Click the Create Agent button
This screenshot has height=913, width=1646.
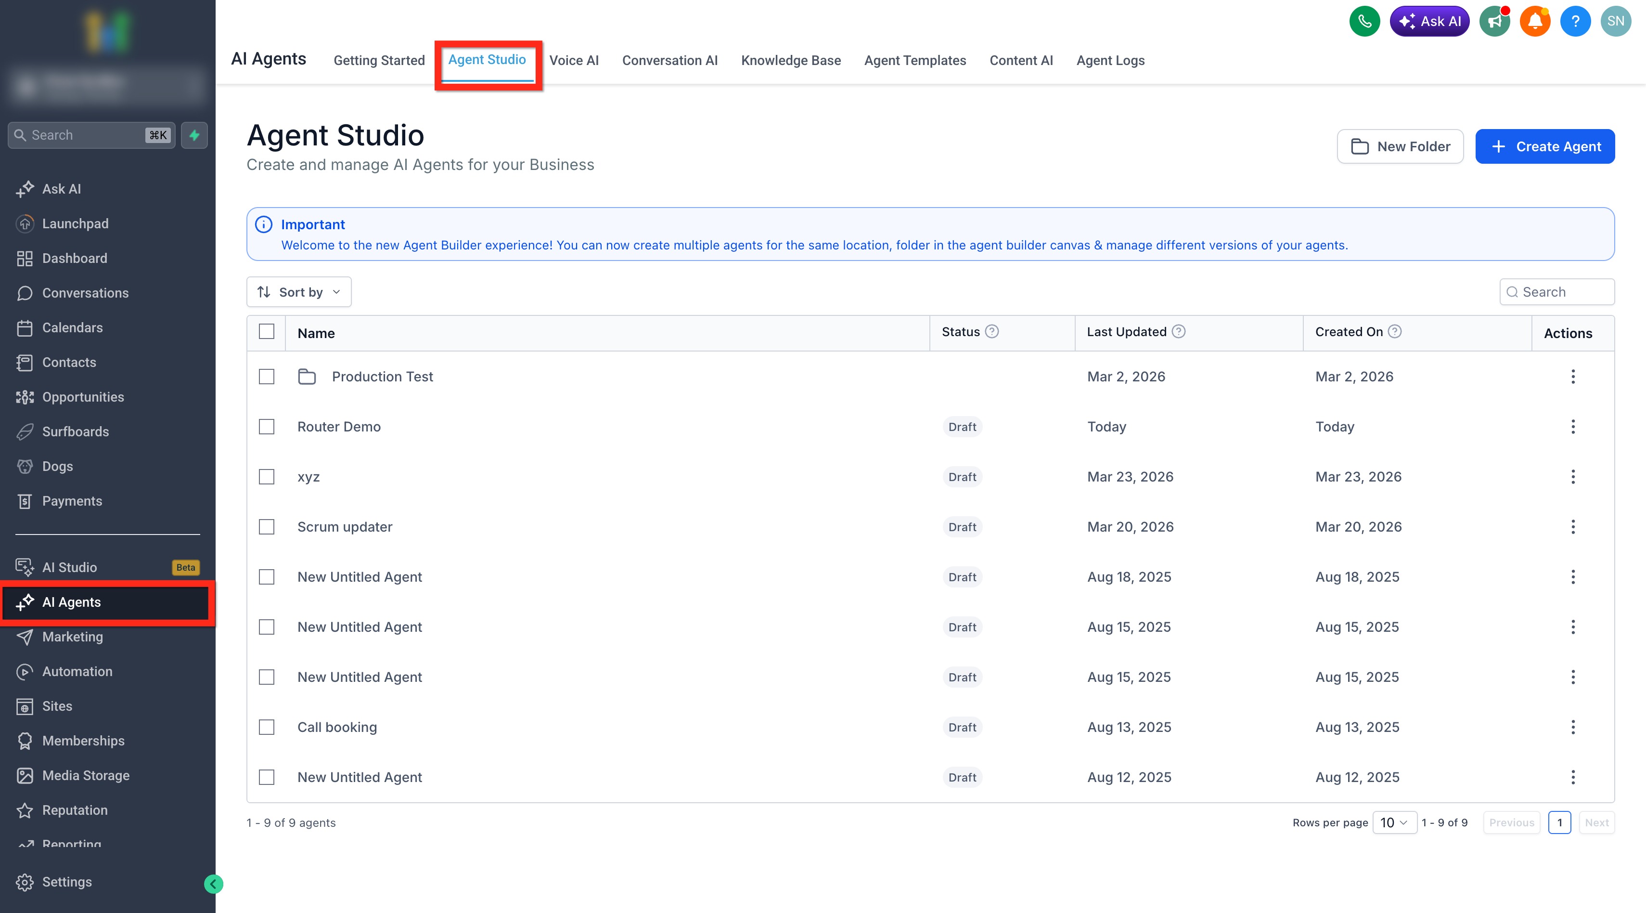click(1544, 146)
